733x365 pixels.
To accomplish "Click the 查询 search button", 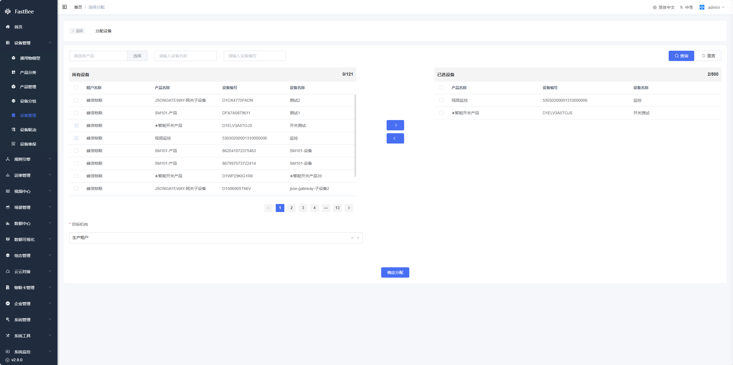I will pos(681,56).
